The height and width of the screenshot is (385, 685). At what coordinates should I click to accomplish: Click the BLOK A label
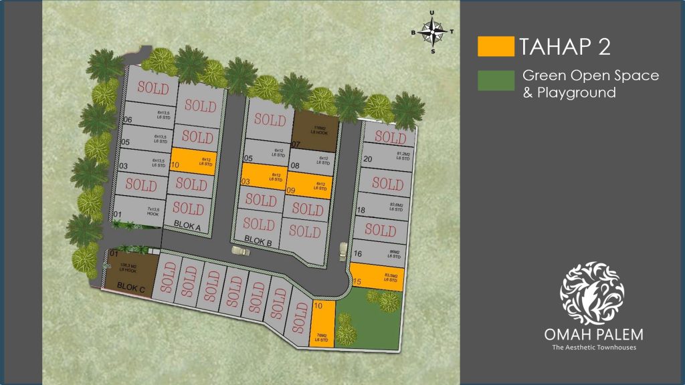[x=187, y=224]
